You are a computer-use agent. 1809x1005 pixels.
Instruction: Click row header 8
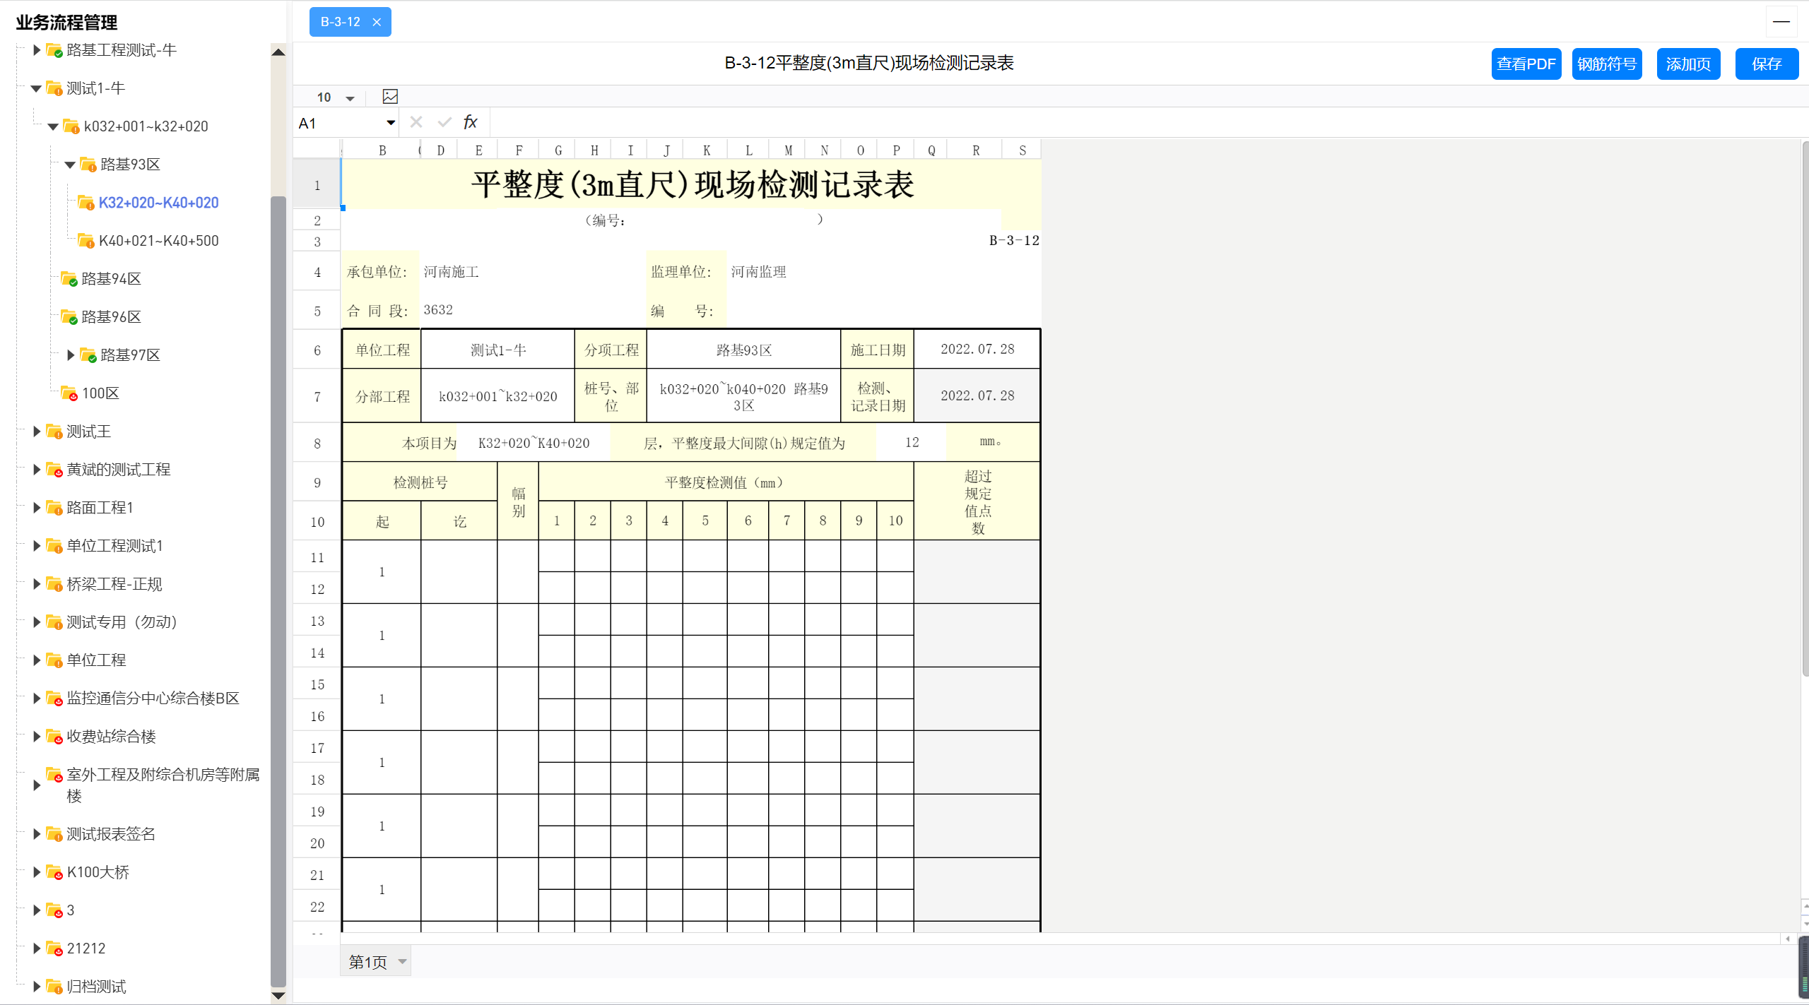pyautogui.click(x=317, y=444)
